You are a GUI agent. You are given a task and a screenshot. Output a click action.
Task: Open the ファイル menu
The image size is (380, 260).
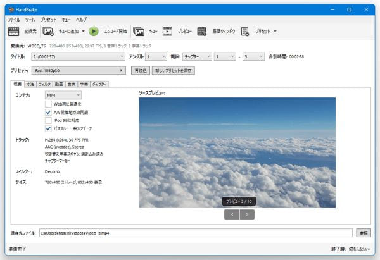pyautogui.click(x=14, y=20)
